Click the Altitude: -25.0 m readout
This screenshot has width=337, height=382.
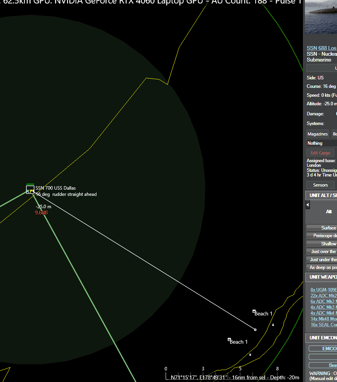tap(322, 104)
